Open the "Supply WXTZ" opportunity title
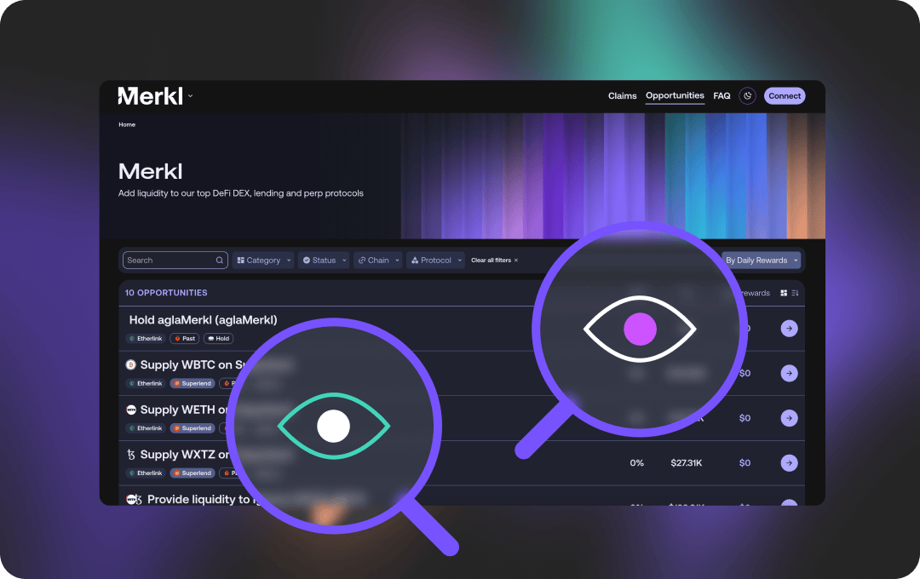The height and width of the screenshot is (579, 920). point(185,455)
